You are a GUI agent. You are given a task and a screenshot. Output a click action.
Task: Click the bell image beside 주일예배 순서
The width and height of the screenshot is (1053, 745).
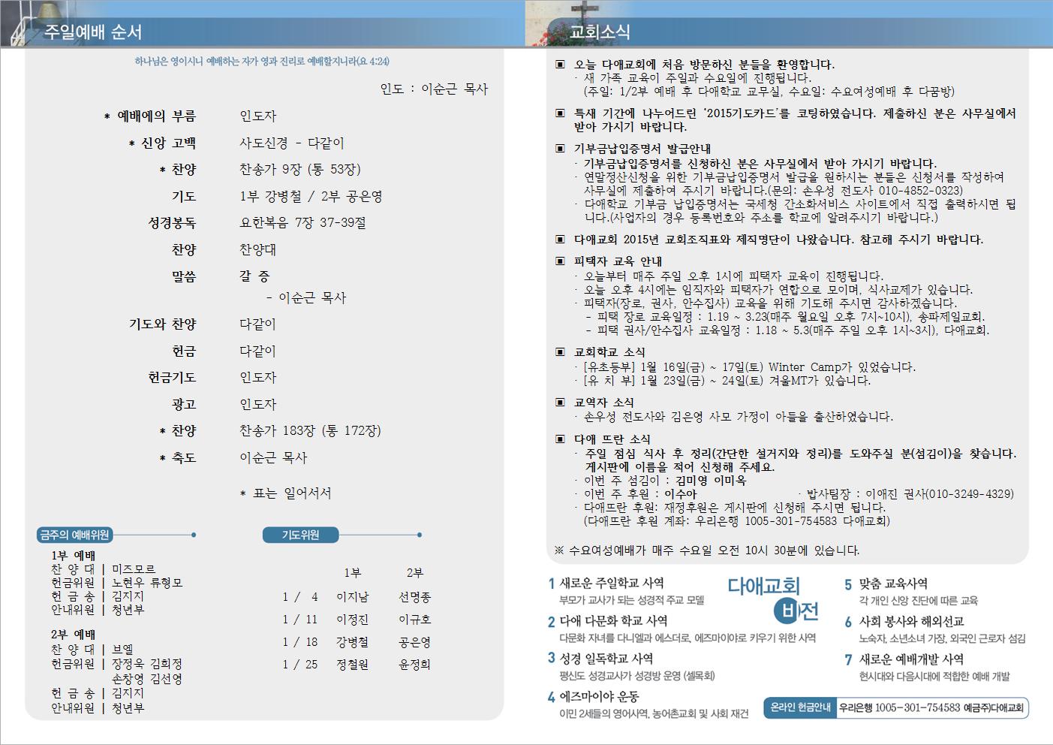pyautogui.click(x=17, y=24)
